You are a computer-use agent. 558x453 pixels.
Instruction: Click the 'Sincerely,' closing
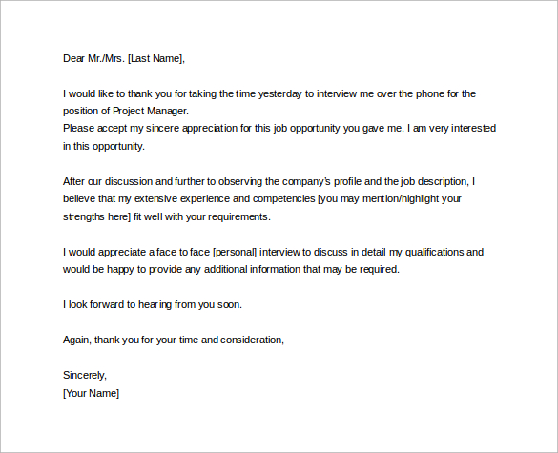[85, 376]
